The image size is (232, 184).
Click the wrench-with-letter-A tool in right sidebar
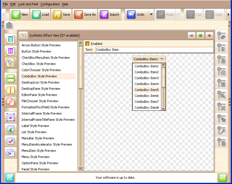pyautogui.click(x=221, y=59)
